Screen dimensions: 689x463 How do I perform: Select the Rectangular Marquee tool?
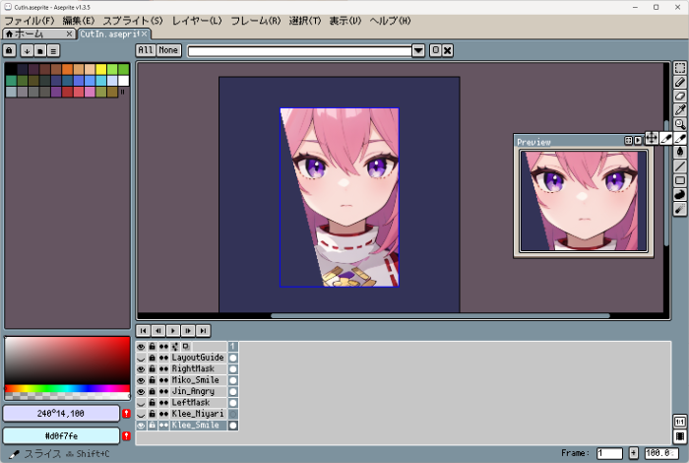click(x=680, y=68)
